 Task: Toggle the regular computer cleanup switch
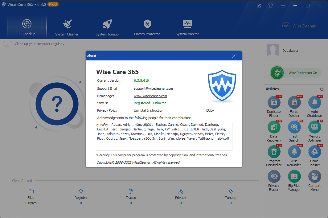pyautogui.click(x=7, y=44)
